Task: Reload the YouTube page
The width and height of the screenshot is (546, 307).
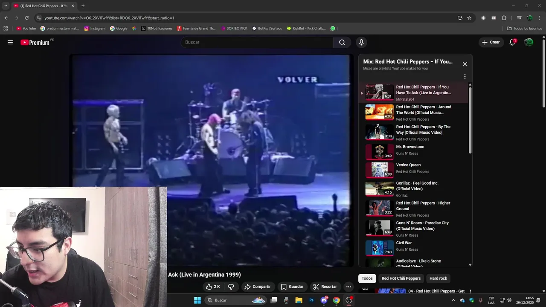Action: pyautogui.click(x=26, y=18)
